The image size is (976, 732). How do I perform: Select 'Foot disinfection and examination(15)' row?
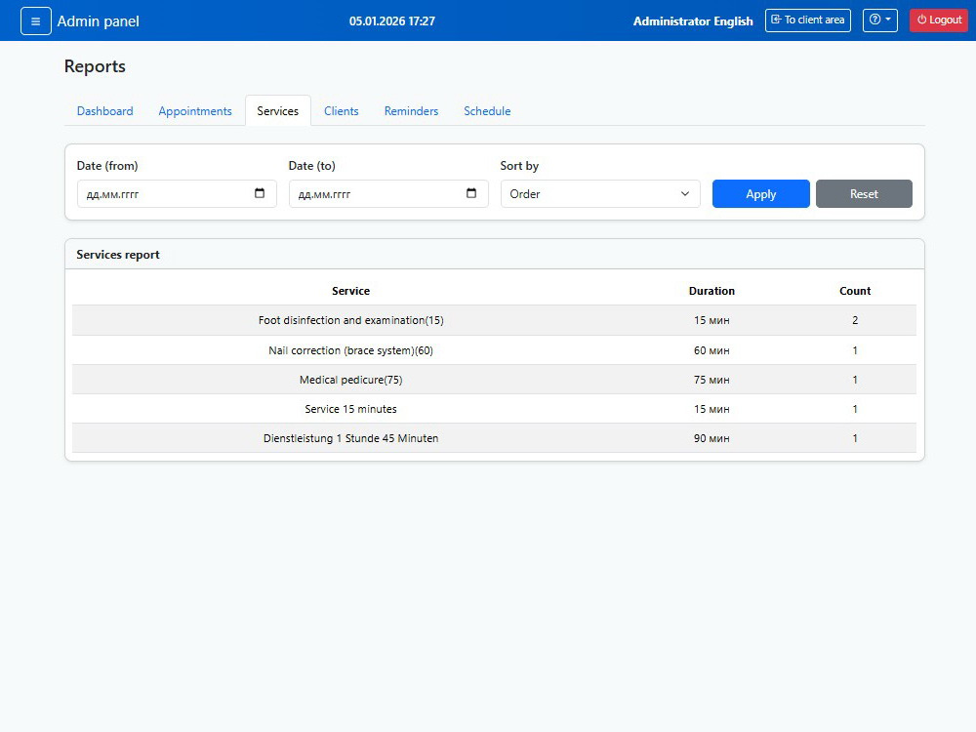click(x=494, y=320)
